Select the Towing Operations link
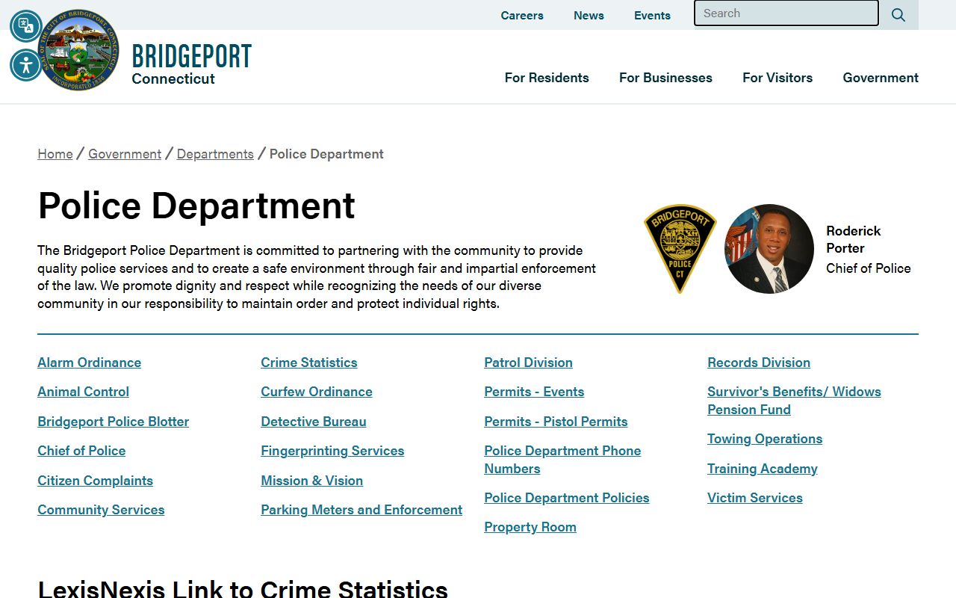The width and height of the screenshot is (956, 598). click(x=764, y=439)
